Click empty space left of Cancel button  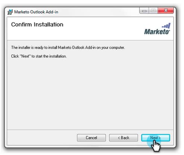42,138
